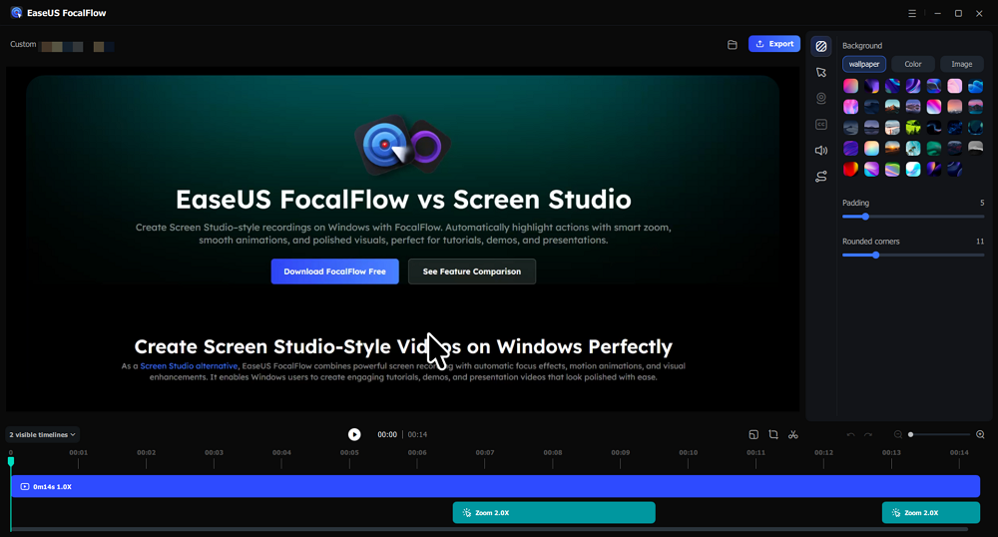Choose the pale pink wallpaper in first row

pos(954,86)
